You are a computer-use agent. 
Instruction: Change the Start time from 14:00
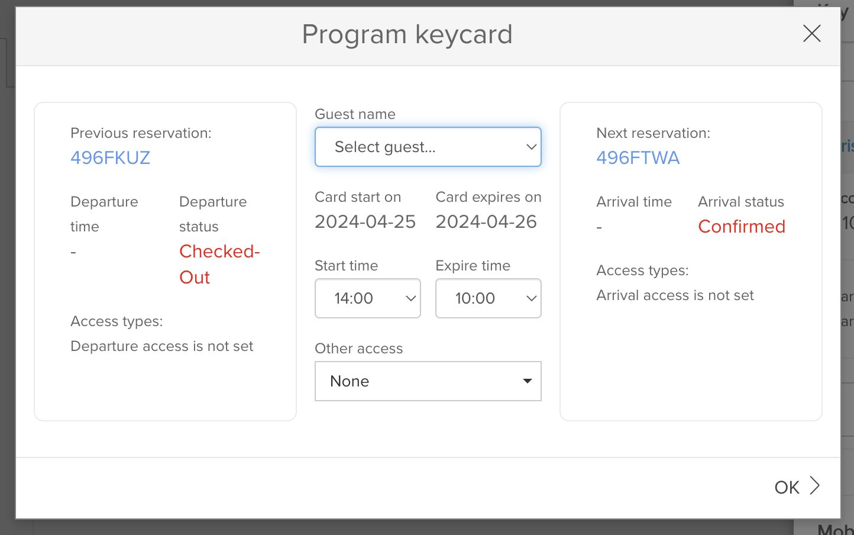tap(368, 298)
